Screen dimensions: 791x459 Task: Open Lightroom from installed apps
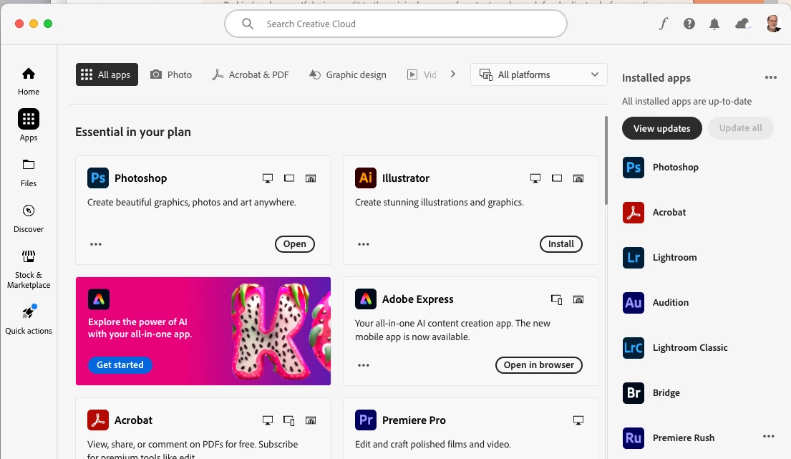coord(660,257)
